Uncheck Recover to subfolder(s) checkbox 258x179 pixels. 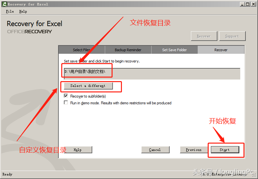coord(66,96)
